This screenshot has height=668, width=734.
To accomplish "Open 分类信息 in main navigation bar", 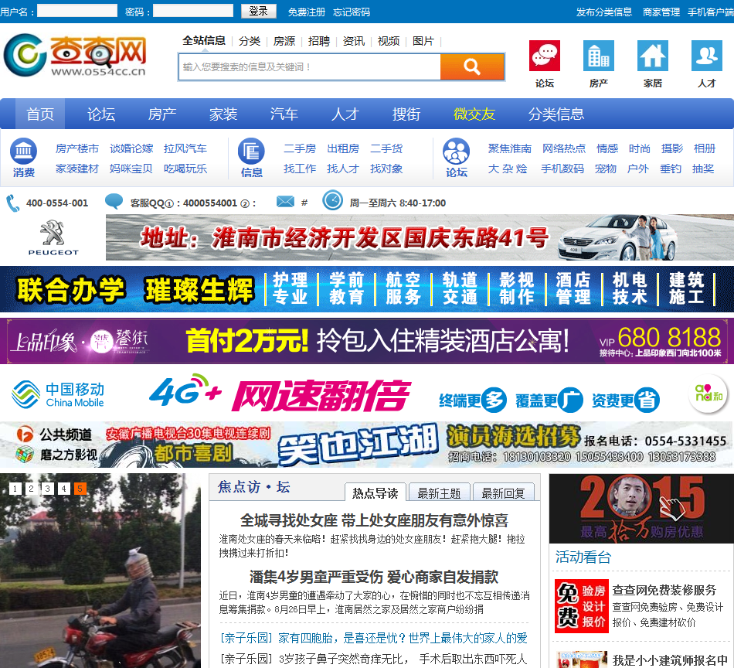I will (556, 114).
